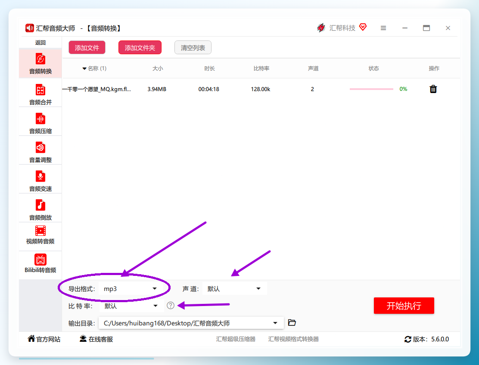This screenshot has height=365, width=479.
Task: Open 在线客服 online support
Action: [96, 339]
